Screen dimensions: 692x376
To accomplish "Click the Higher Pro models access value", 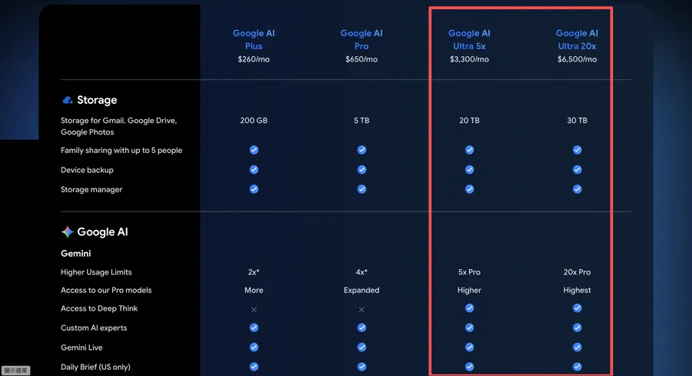I will pyautogui.click(x=469, y=290).
